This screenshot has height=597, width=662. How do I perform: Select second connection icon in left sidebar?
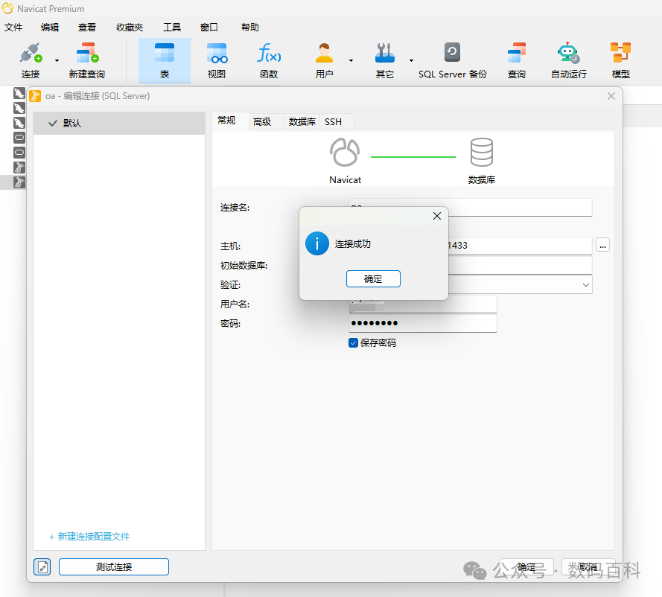point(19,108)
